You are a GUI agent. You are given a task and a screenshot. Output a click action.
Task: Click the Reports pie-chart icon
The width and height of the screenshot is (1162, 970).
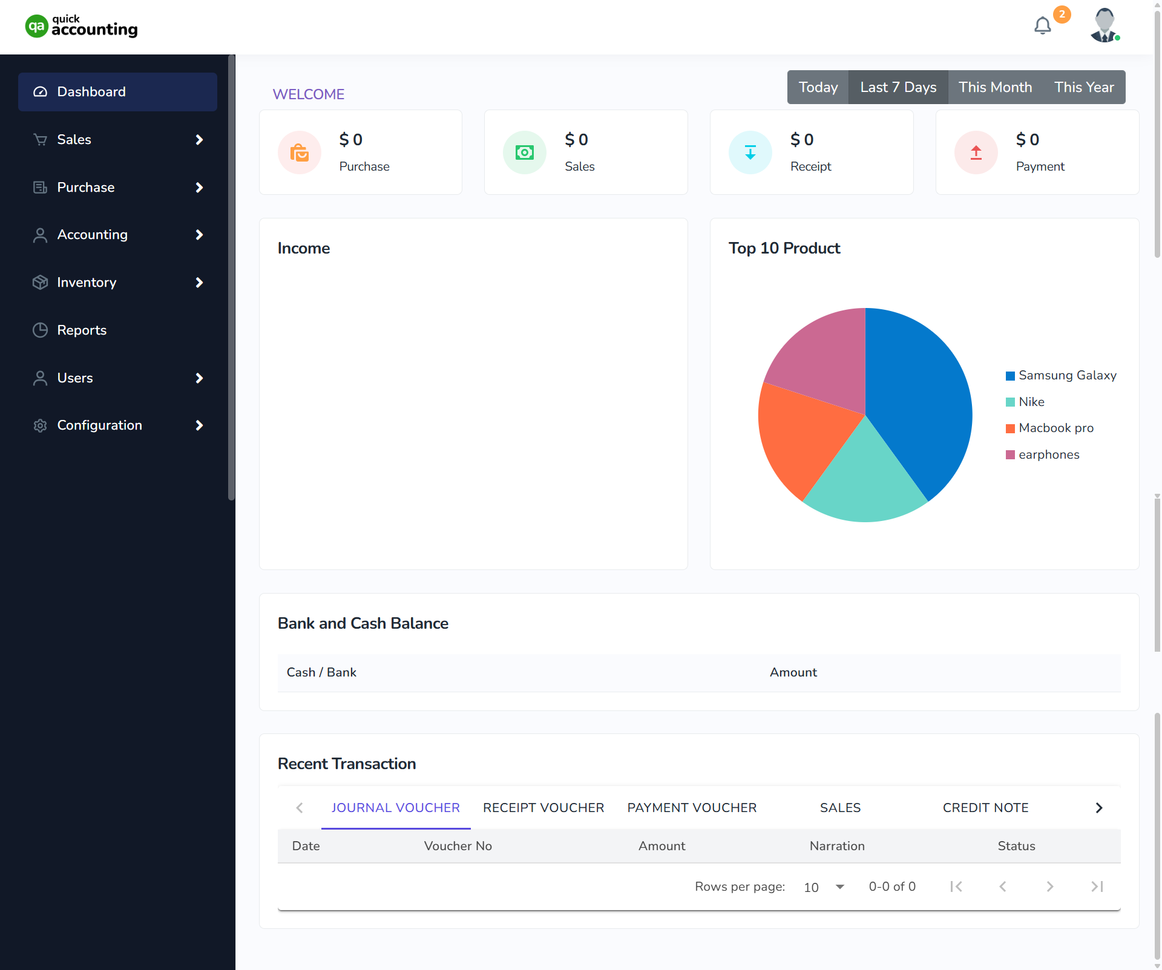(x=40, y=330)
